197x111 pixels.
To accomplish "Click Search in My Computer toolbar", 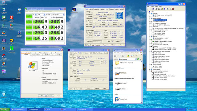I will pos(134,56).
